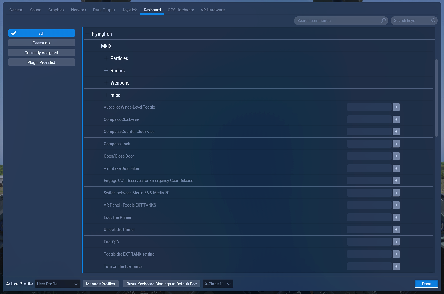Add key binding for Compass Counter Clockwise
Image resolution: width=444 pixels, height=294 pixels.
(x=396, y=132)
